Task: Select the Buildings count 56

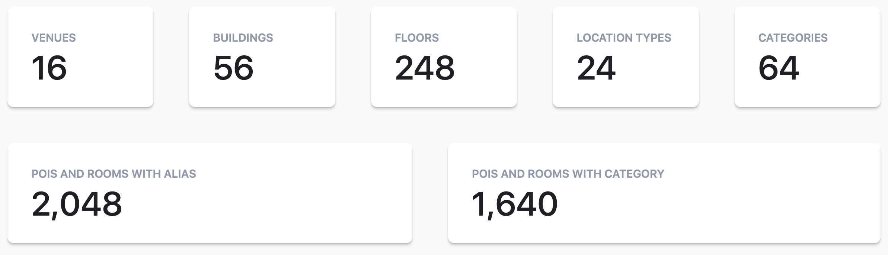Action: coord(233,68)
